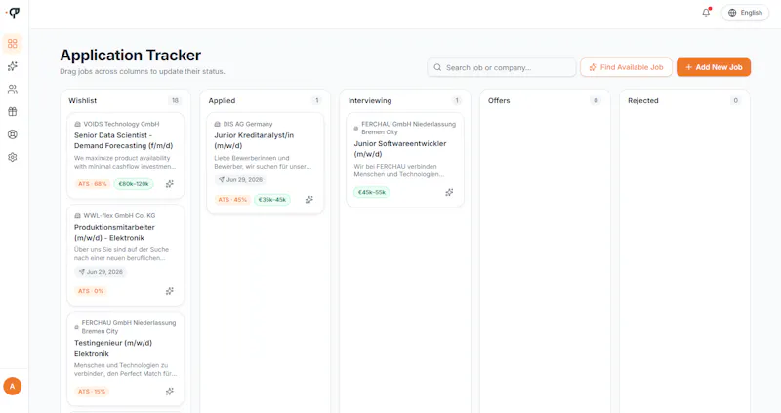The height and width of the screenshot is (413, 781).
Task: Open the support lifebuoy icon in sidebar
Action: (x=13, y=134)
